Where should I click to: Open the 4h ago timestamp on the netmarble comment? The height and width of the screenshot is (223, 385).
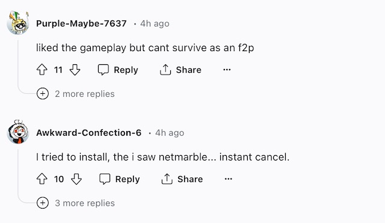point(170,133)
